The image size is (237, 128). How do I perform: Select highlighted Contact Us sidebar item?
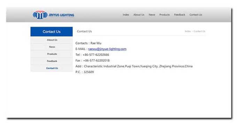(52, 68)
